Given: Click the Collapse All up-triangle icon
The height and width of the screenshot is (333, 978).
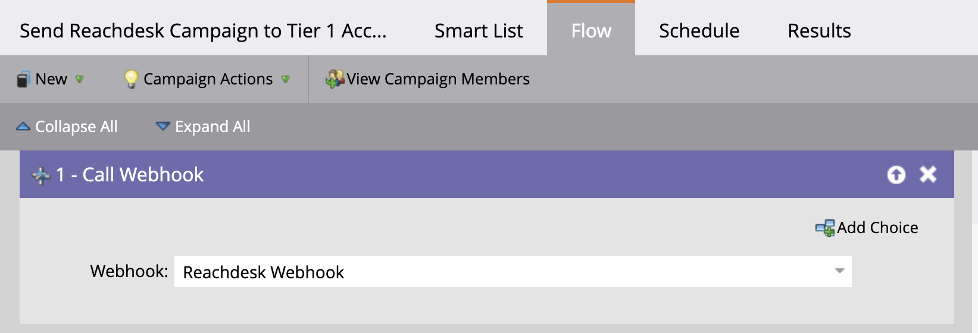Looking at the screenshot, I should pyautogui.click(x=23, y=126).
